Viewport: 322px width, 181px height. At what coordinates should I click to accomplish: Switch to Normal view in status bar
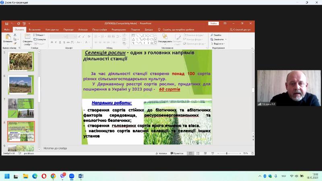(191, 153)
